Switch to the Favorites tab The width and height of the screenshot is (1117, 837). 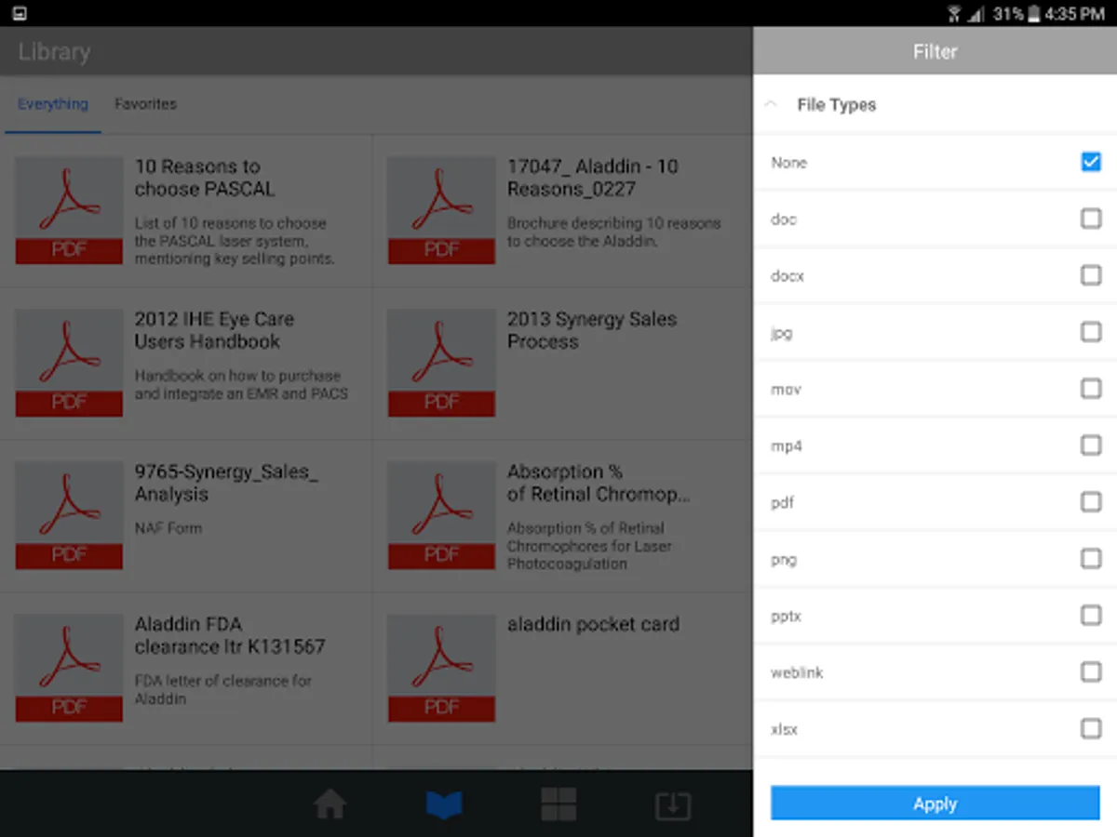click(x=145, y=104)
